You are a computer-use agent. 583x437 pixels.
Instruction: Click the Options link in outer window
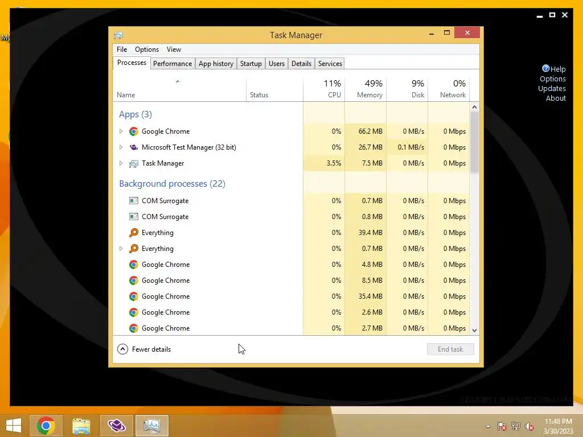click(x=552, y=79)
